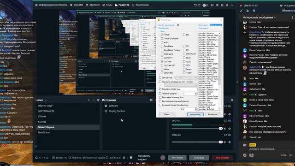The width and height of the screenshot is (295, 166).
Task: Toggle night mode switch in top bar
Action: pyautogui.click(x=205, y=5)
